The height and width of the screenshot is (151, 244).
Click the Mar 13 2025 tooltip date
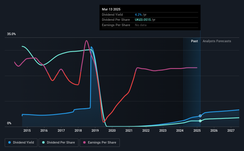click(x=111, y=9)
